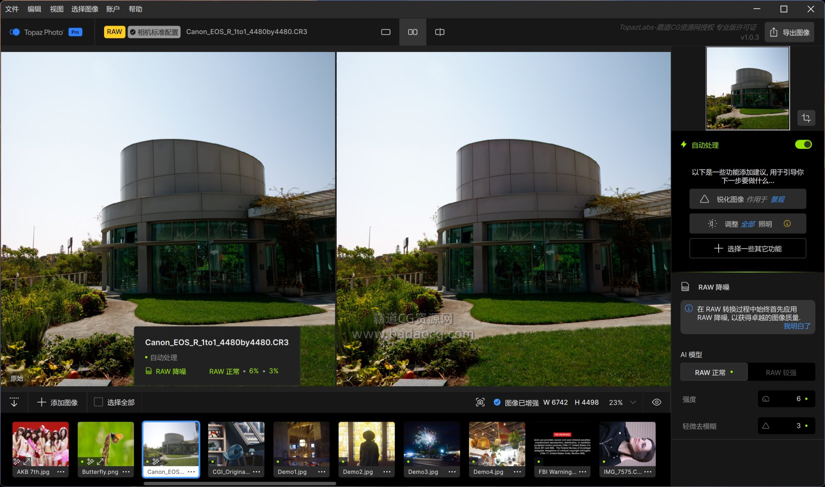Expand the 23% zoom dropdown

633,402
